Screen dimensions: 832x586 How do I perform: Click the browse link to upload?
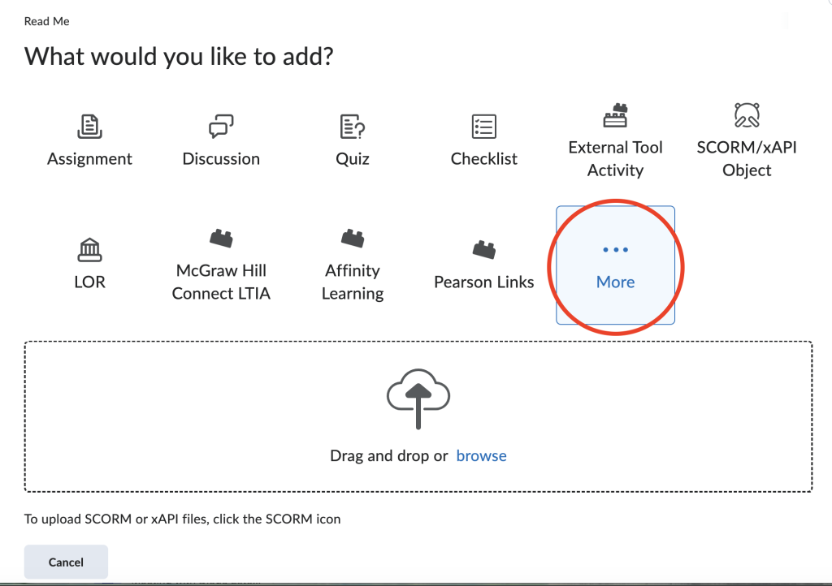(481, 455)
